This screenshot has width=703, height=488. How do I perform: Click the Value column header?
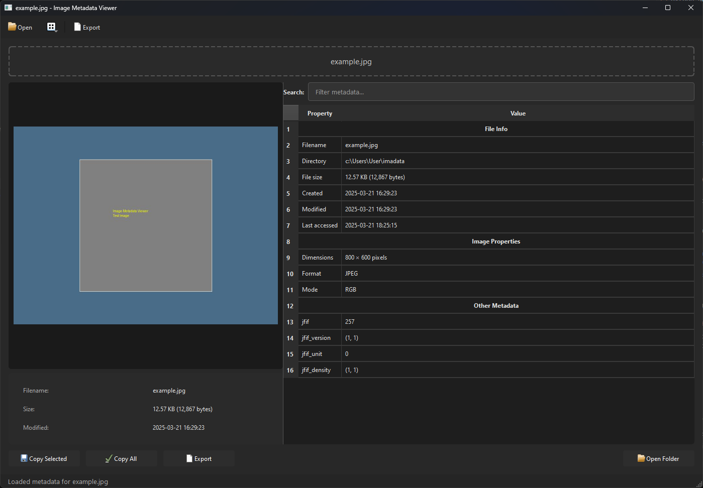click(x=518, y=113)
